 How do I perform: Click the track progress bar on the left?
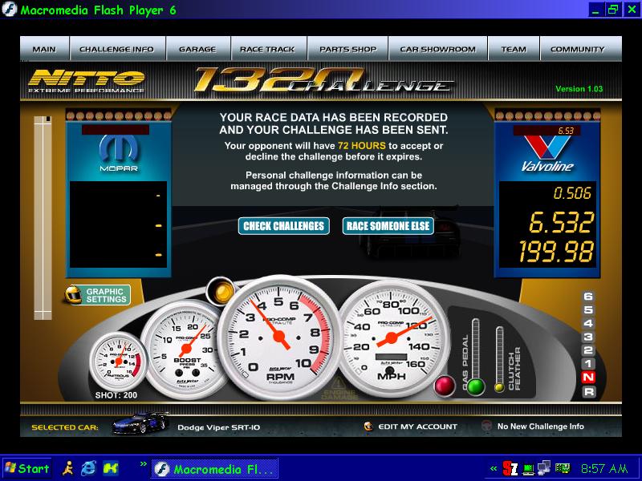click(x=43, y=217)
